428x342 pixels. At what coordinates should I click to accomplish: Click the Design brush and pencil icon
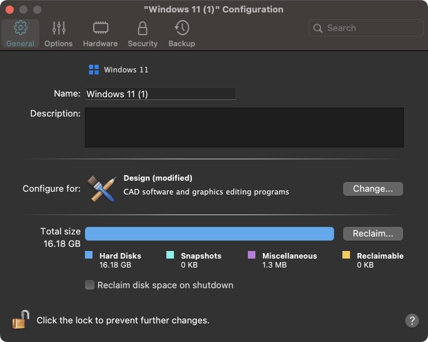(x=101, y=189)
